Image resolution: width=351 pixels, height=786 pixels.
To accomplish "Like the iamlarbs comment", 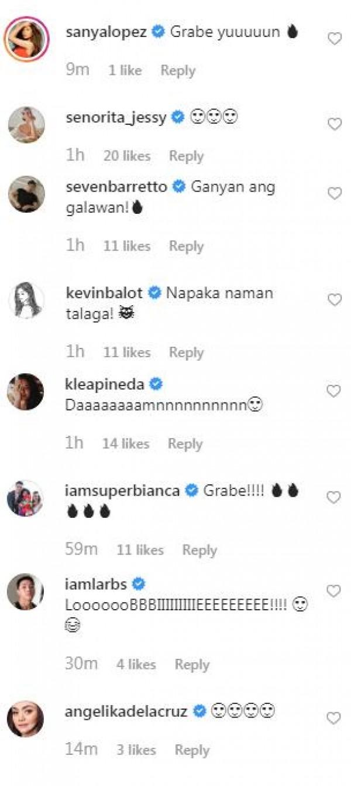I will click(x=333, y=592).
